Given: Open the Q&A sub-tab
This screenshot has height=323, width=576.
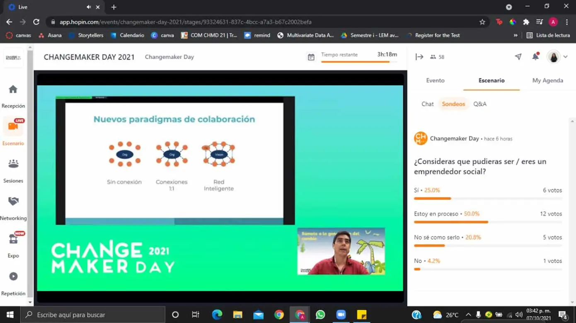Looking at the screenshot, I should (480, 104).
